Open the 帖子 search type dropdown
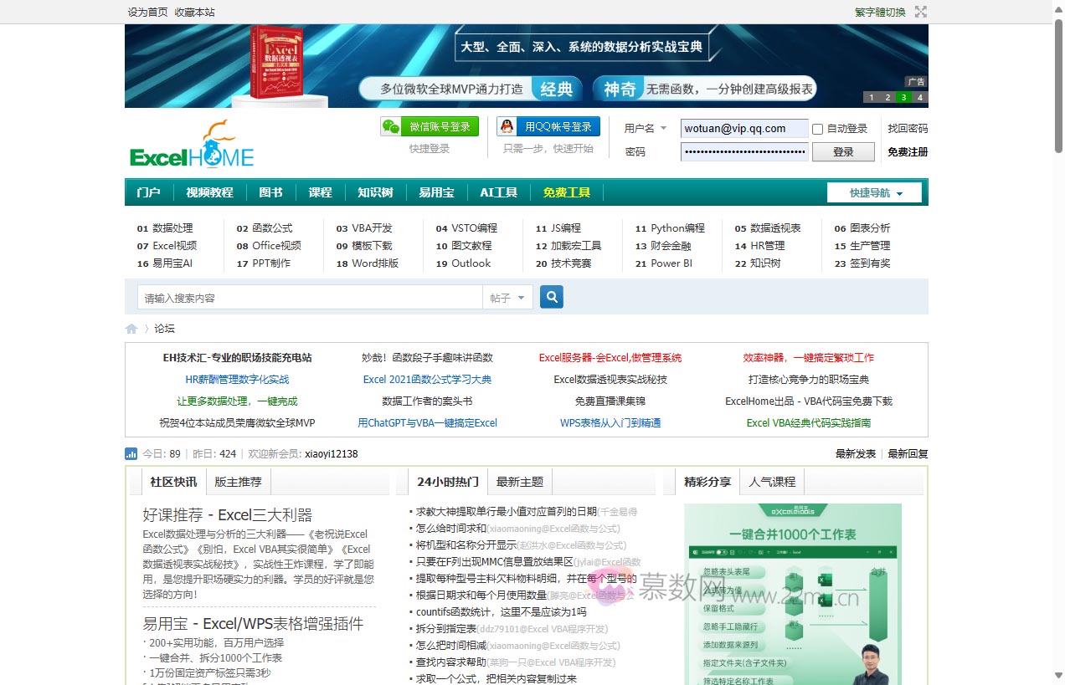 pos(507,297)
